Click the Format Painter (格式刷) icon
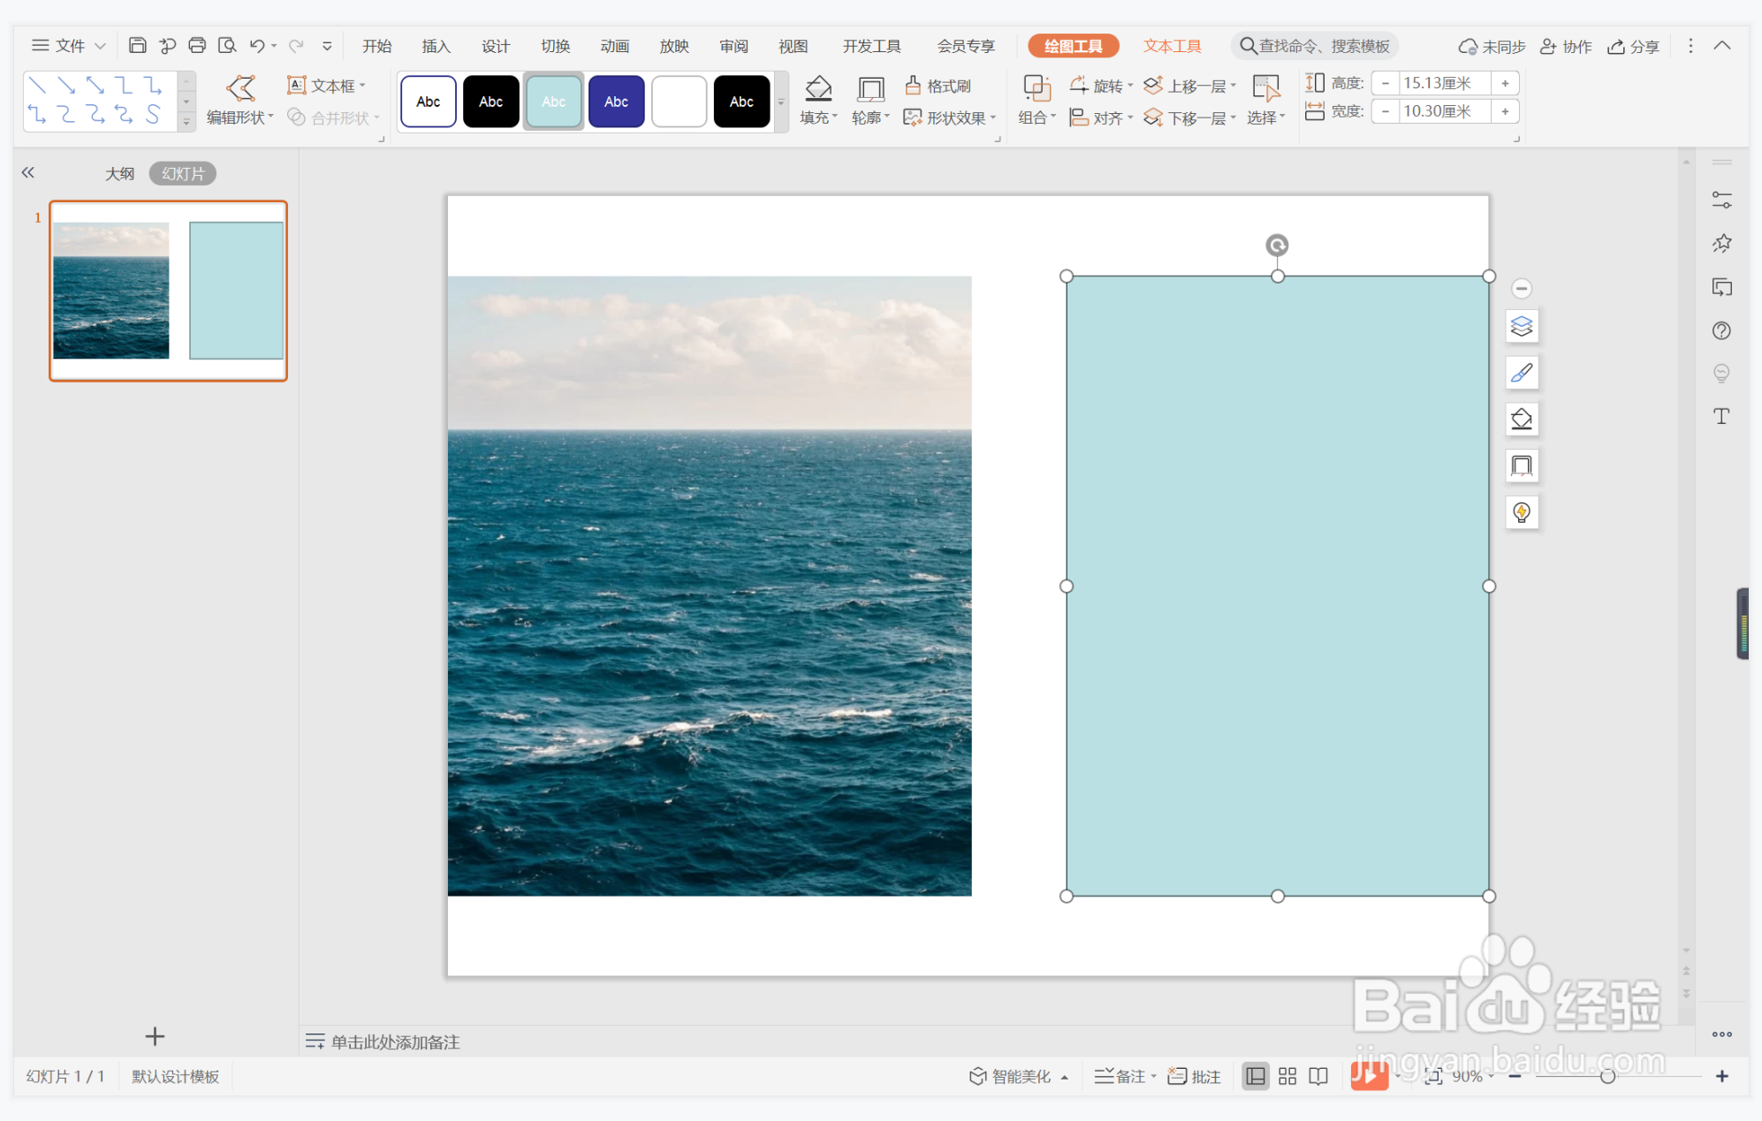The width and height of the screenshot is (1762, 1121). (x=914, y=85)
